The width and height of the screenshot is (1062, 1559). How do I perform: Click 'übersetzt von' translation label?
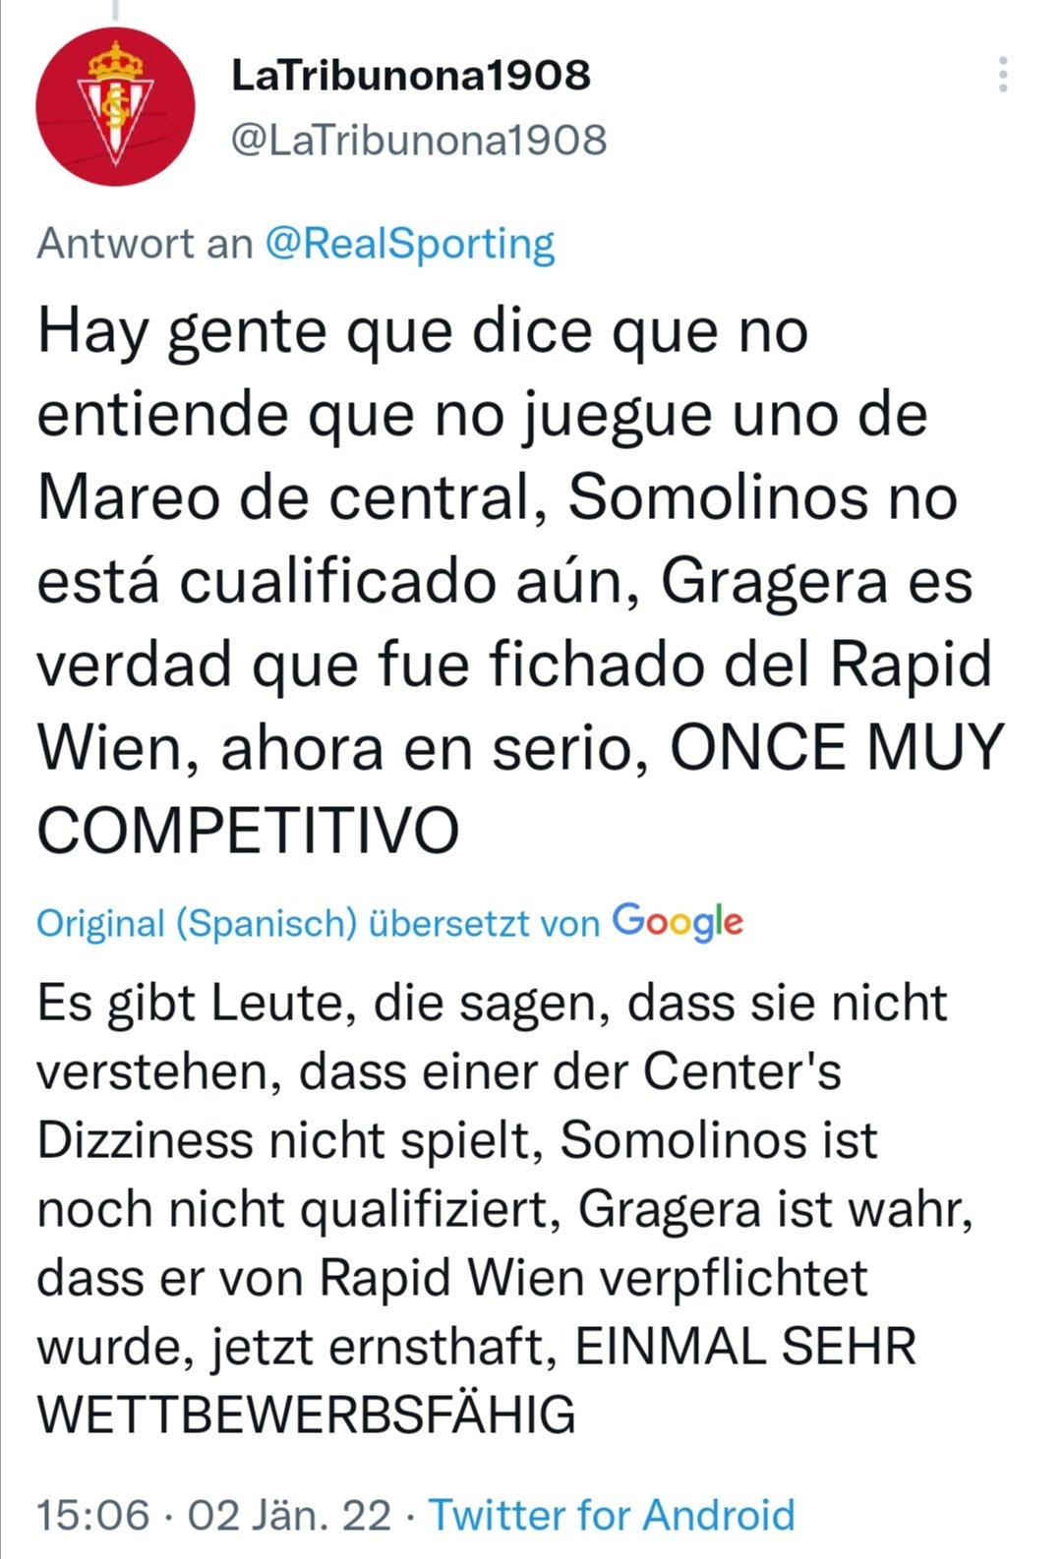coord(484,924)
